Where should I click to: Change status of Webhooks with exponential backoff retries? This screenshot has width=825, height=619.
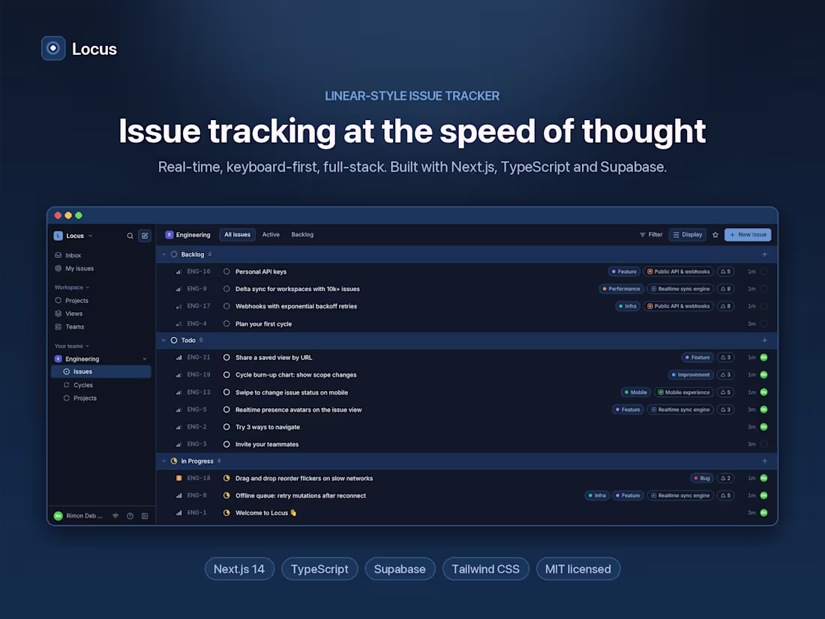coord(226,306)
